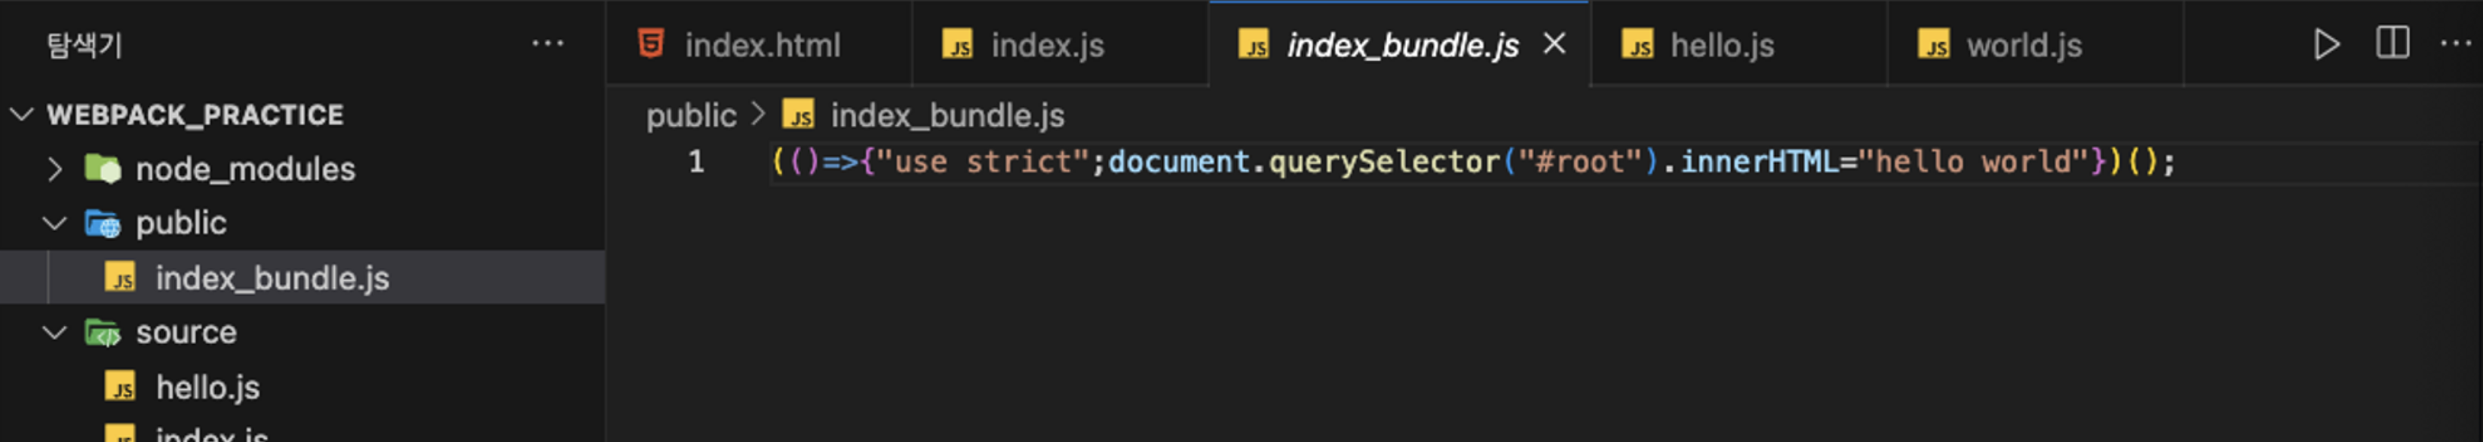Open the explorer panel more actions menu
The width and height of the screenshot is (2483, 442).
(548, 43)
